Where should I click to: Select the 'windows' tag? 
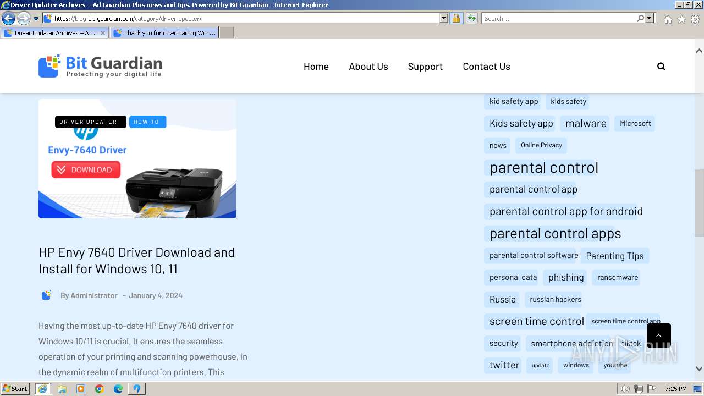[576, 365]
